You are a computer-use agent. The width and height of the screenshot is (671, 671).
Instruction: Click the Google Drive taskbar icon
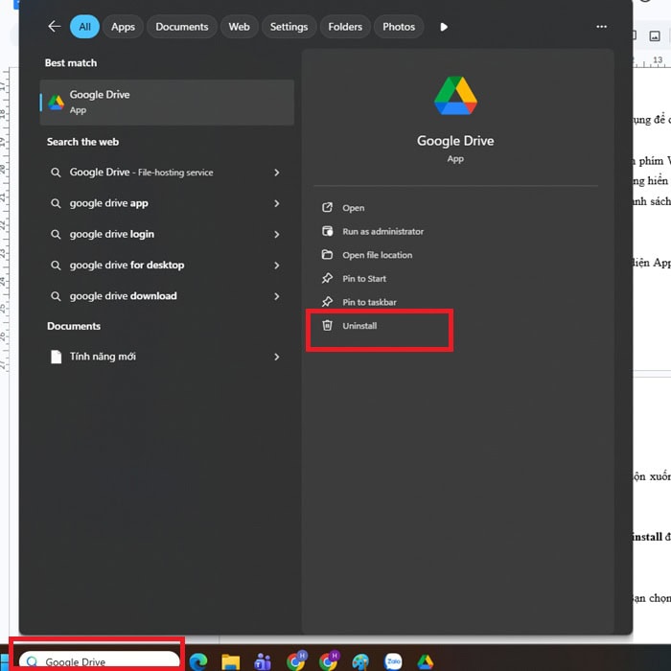tap(425, 661)
